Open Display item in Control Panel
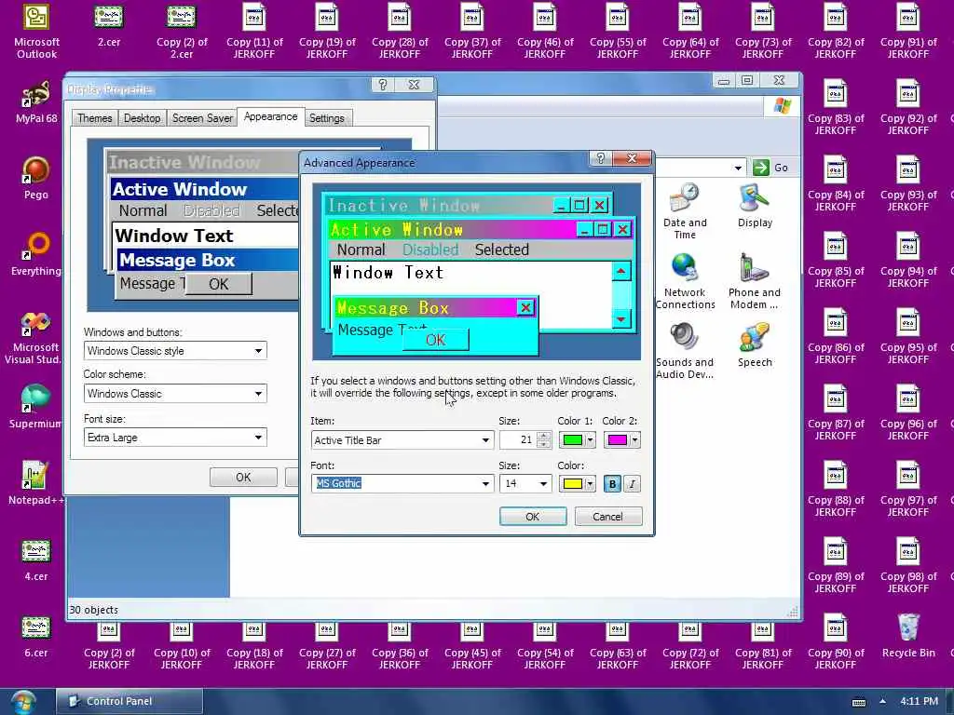Viewport: 954px width, 715px height. tap(755, 206)
